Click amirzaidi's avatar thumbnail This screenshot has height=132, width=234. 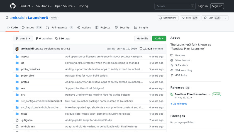pos(17,49)
